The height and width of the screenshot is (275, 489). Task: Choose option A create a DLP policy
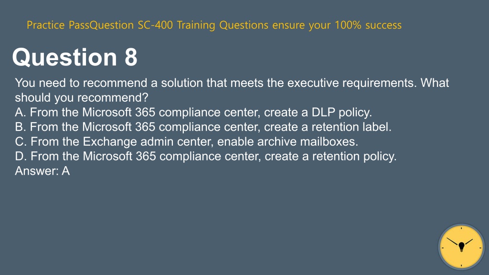pyautogui.click(x=193, y=112)
